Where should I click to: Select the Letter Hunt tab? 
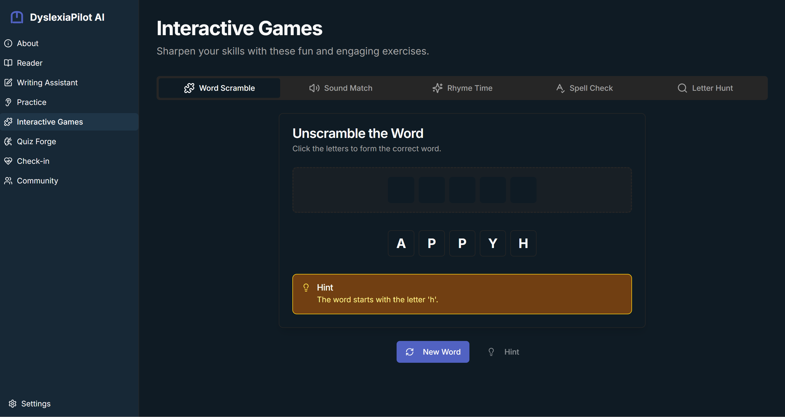point(705,88)
